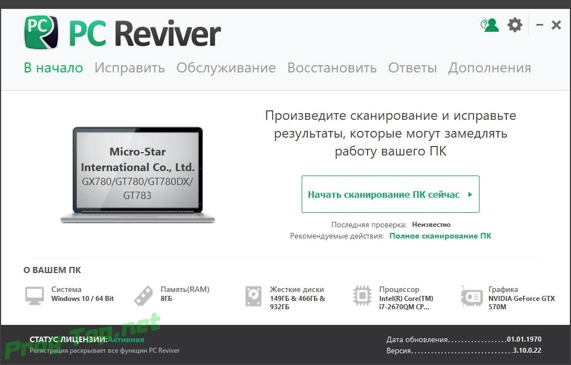The height and width of the screenshot is (365, 571).
Task: Click the version number 3.10.0.22
Action: click(x=527, y=351)
